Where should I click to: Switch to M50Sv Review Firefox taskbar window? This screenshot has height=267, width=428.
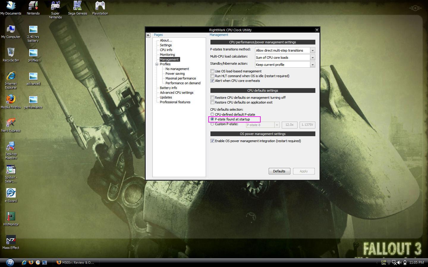tap(76, 262)
